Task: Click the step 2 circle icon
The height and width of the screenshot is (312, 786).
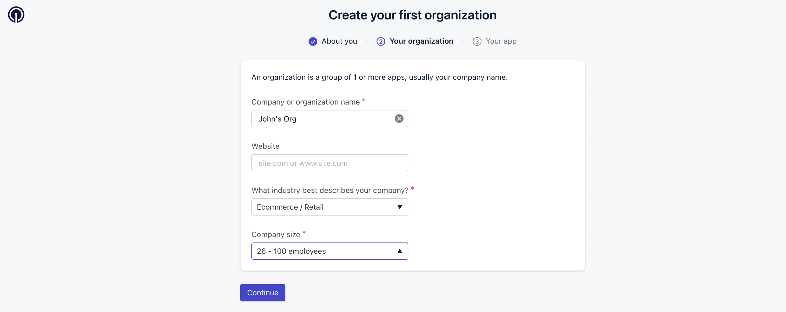Action: (381, 41)
